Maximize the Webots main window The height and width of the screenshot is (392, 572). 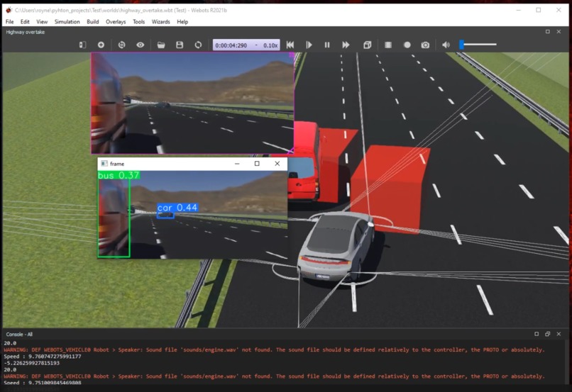[539, 10]
